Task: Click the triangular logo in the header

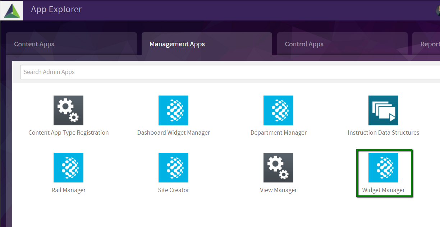Action: [12, 10]
